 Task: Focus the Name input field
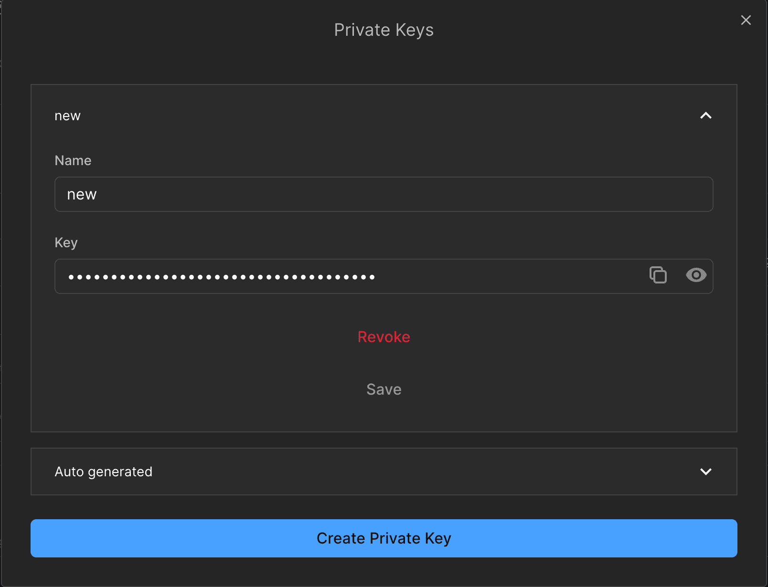pyautogui.click(x=384, y=194)
